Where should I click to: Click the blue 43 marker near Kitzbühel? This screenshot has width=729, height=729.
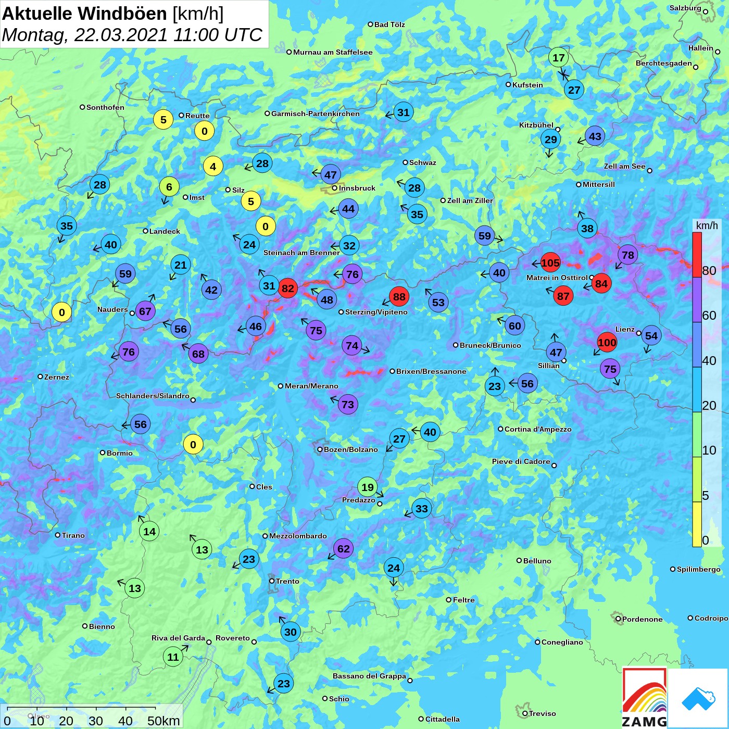pos(595,136)
